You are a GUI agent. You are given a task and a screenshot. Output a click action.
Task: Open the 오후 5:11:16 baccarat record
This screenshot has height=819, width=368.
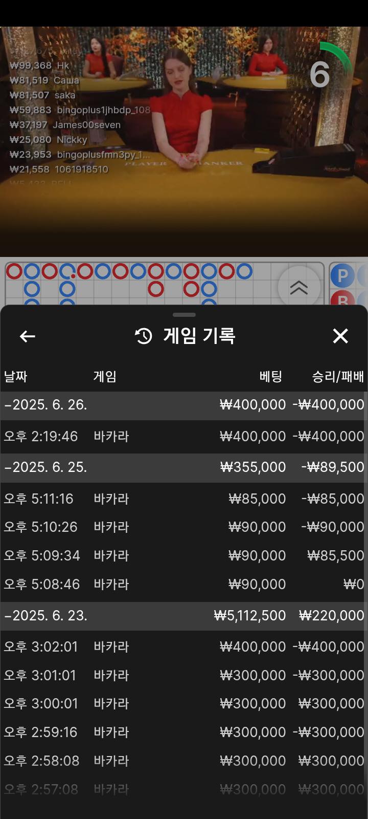[x=184, y=499]
